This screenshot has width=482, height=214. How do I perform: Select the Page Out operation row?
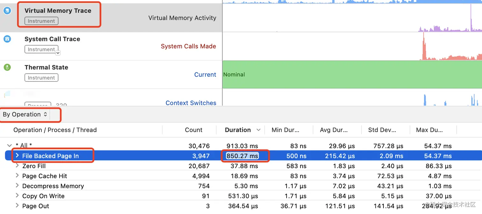click(x=36, y=206)
